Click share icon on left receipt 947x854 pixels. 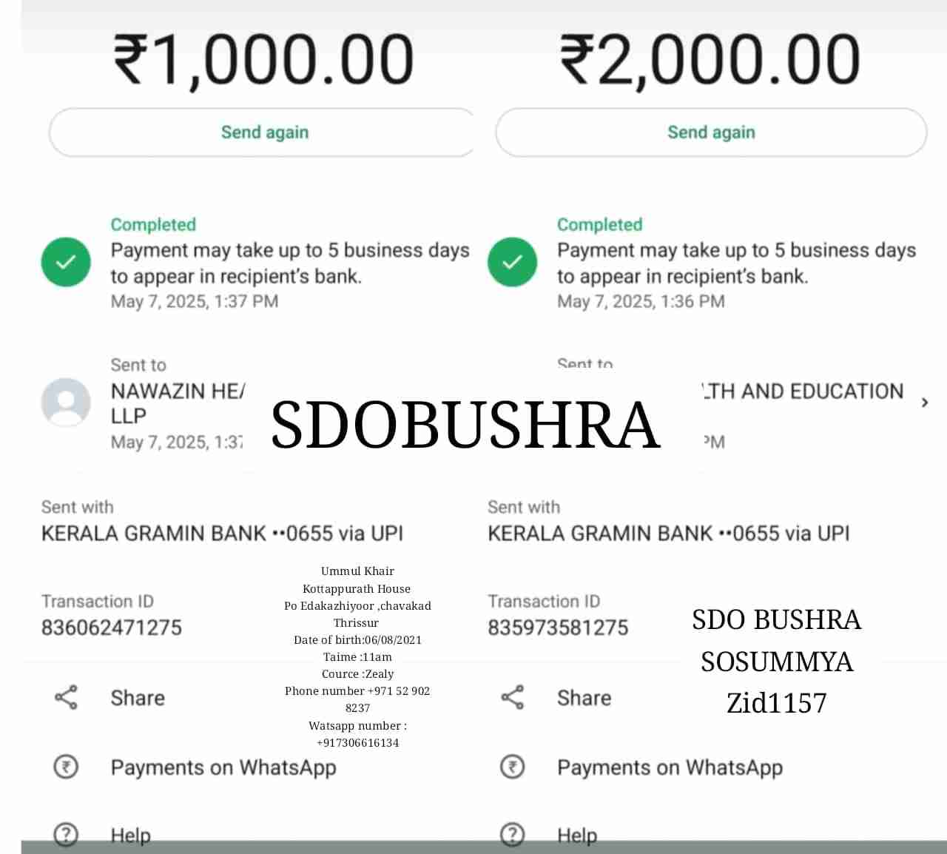tap(66, 697)
